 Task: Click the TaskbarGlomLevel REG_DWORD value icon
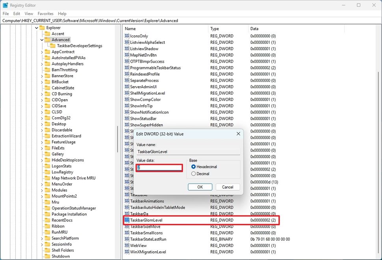point(128,220)
